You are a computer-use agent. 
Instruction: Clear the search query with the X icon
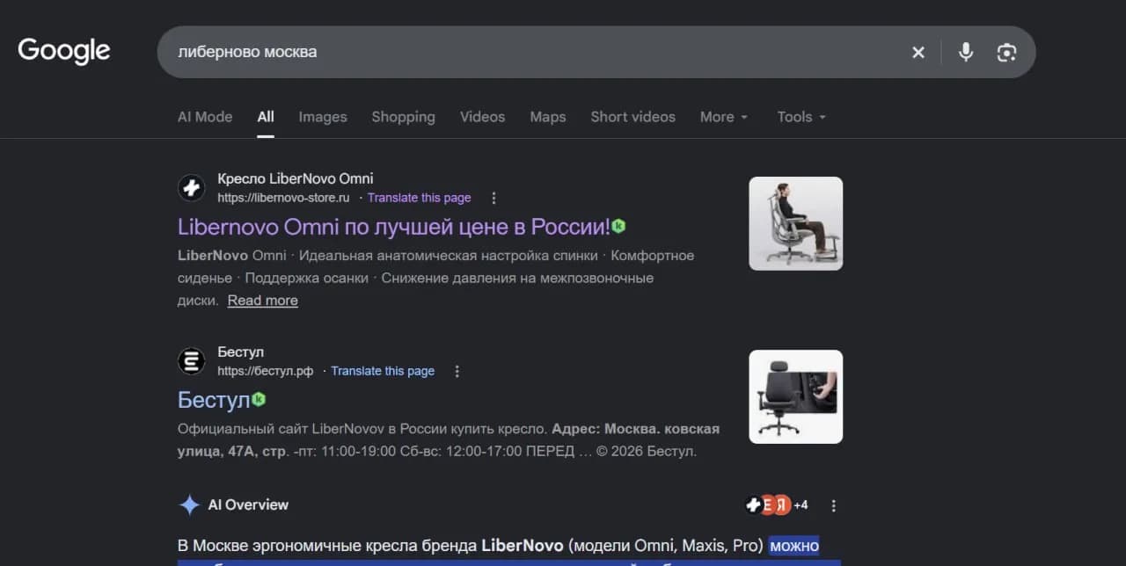(918, 53)
